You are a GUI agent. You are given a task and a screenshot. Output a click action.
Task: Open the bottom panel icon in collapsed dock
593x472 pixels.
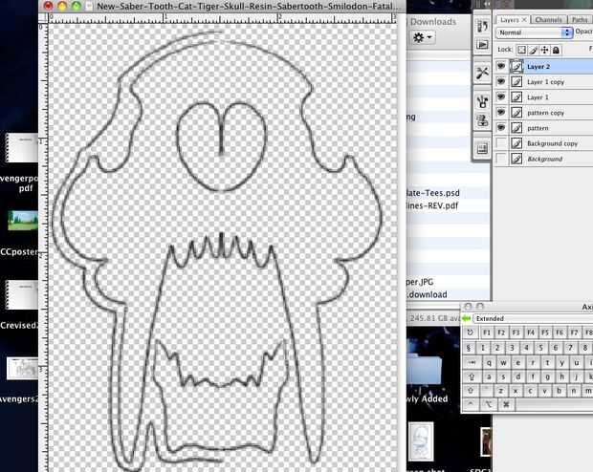(x=482, y=148)
